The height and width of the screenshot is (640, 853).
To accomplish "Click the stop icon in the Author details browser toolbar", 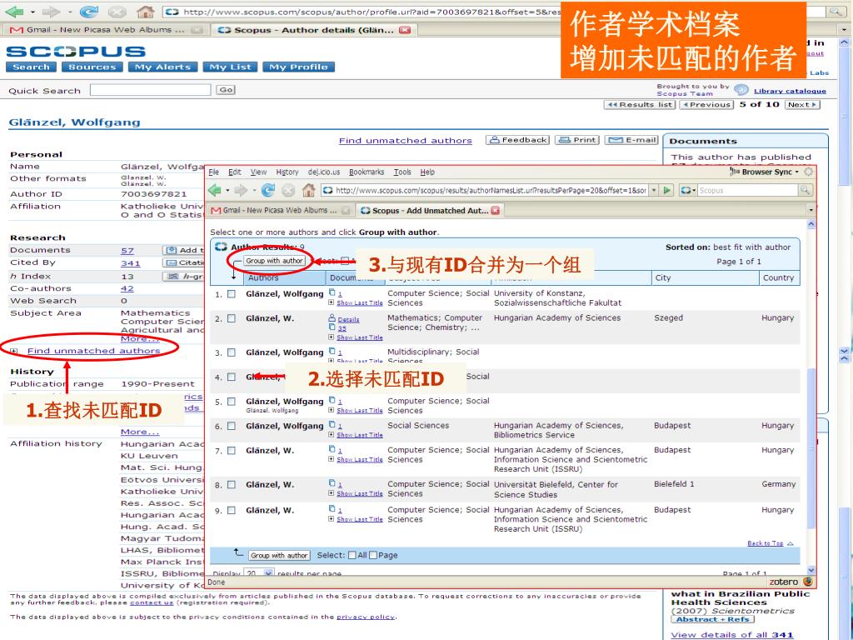I will pyautogui.click(x=117, y=12).
